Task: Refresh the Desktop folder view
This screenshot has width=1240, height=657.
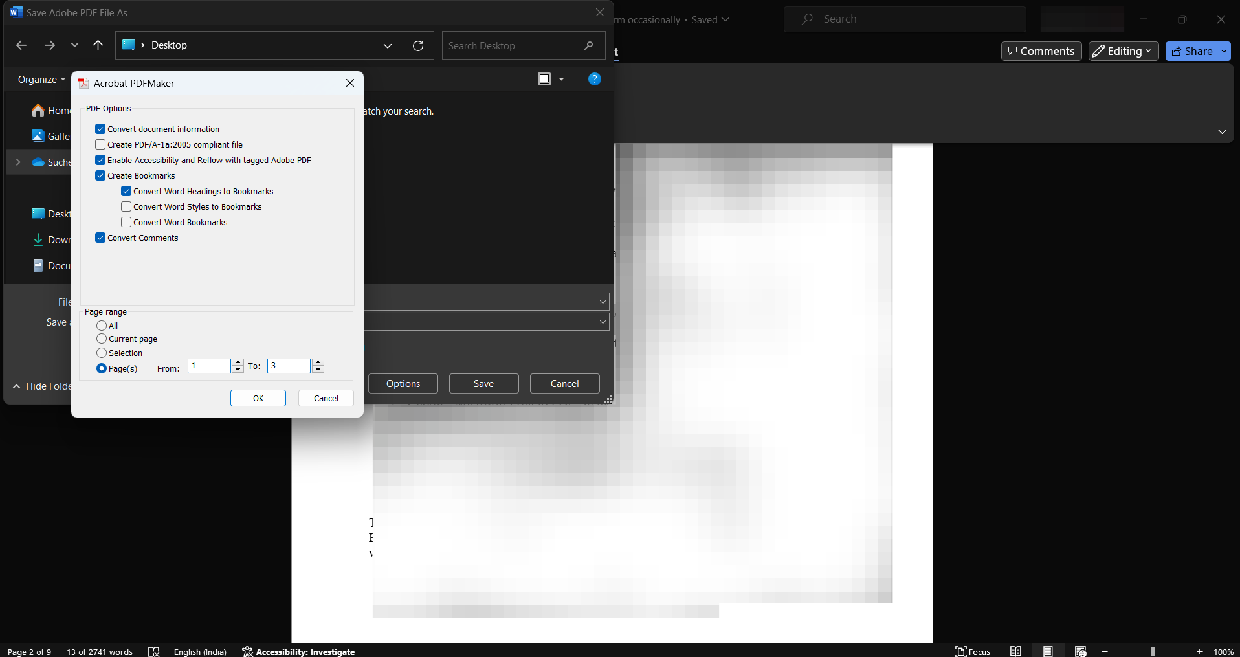Action: tap(417, 45)
